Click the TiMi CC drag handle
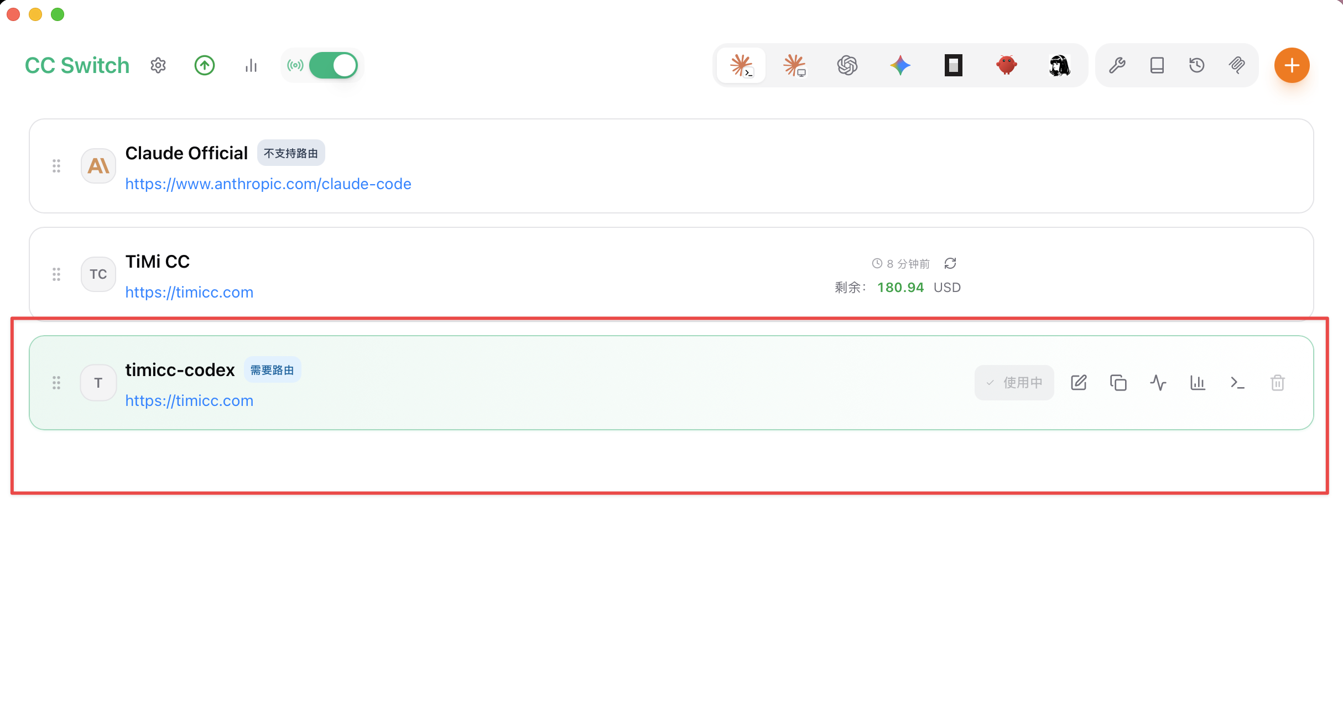 pyautogui.click(x=56, y=274)
